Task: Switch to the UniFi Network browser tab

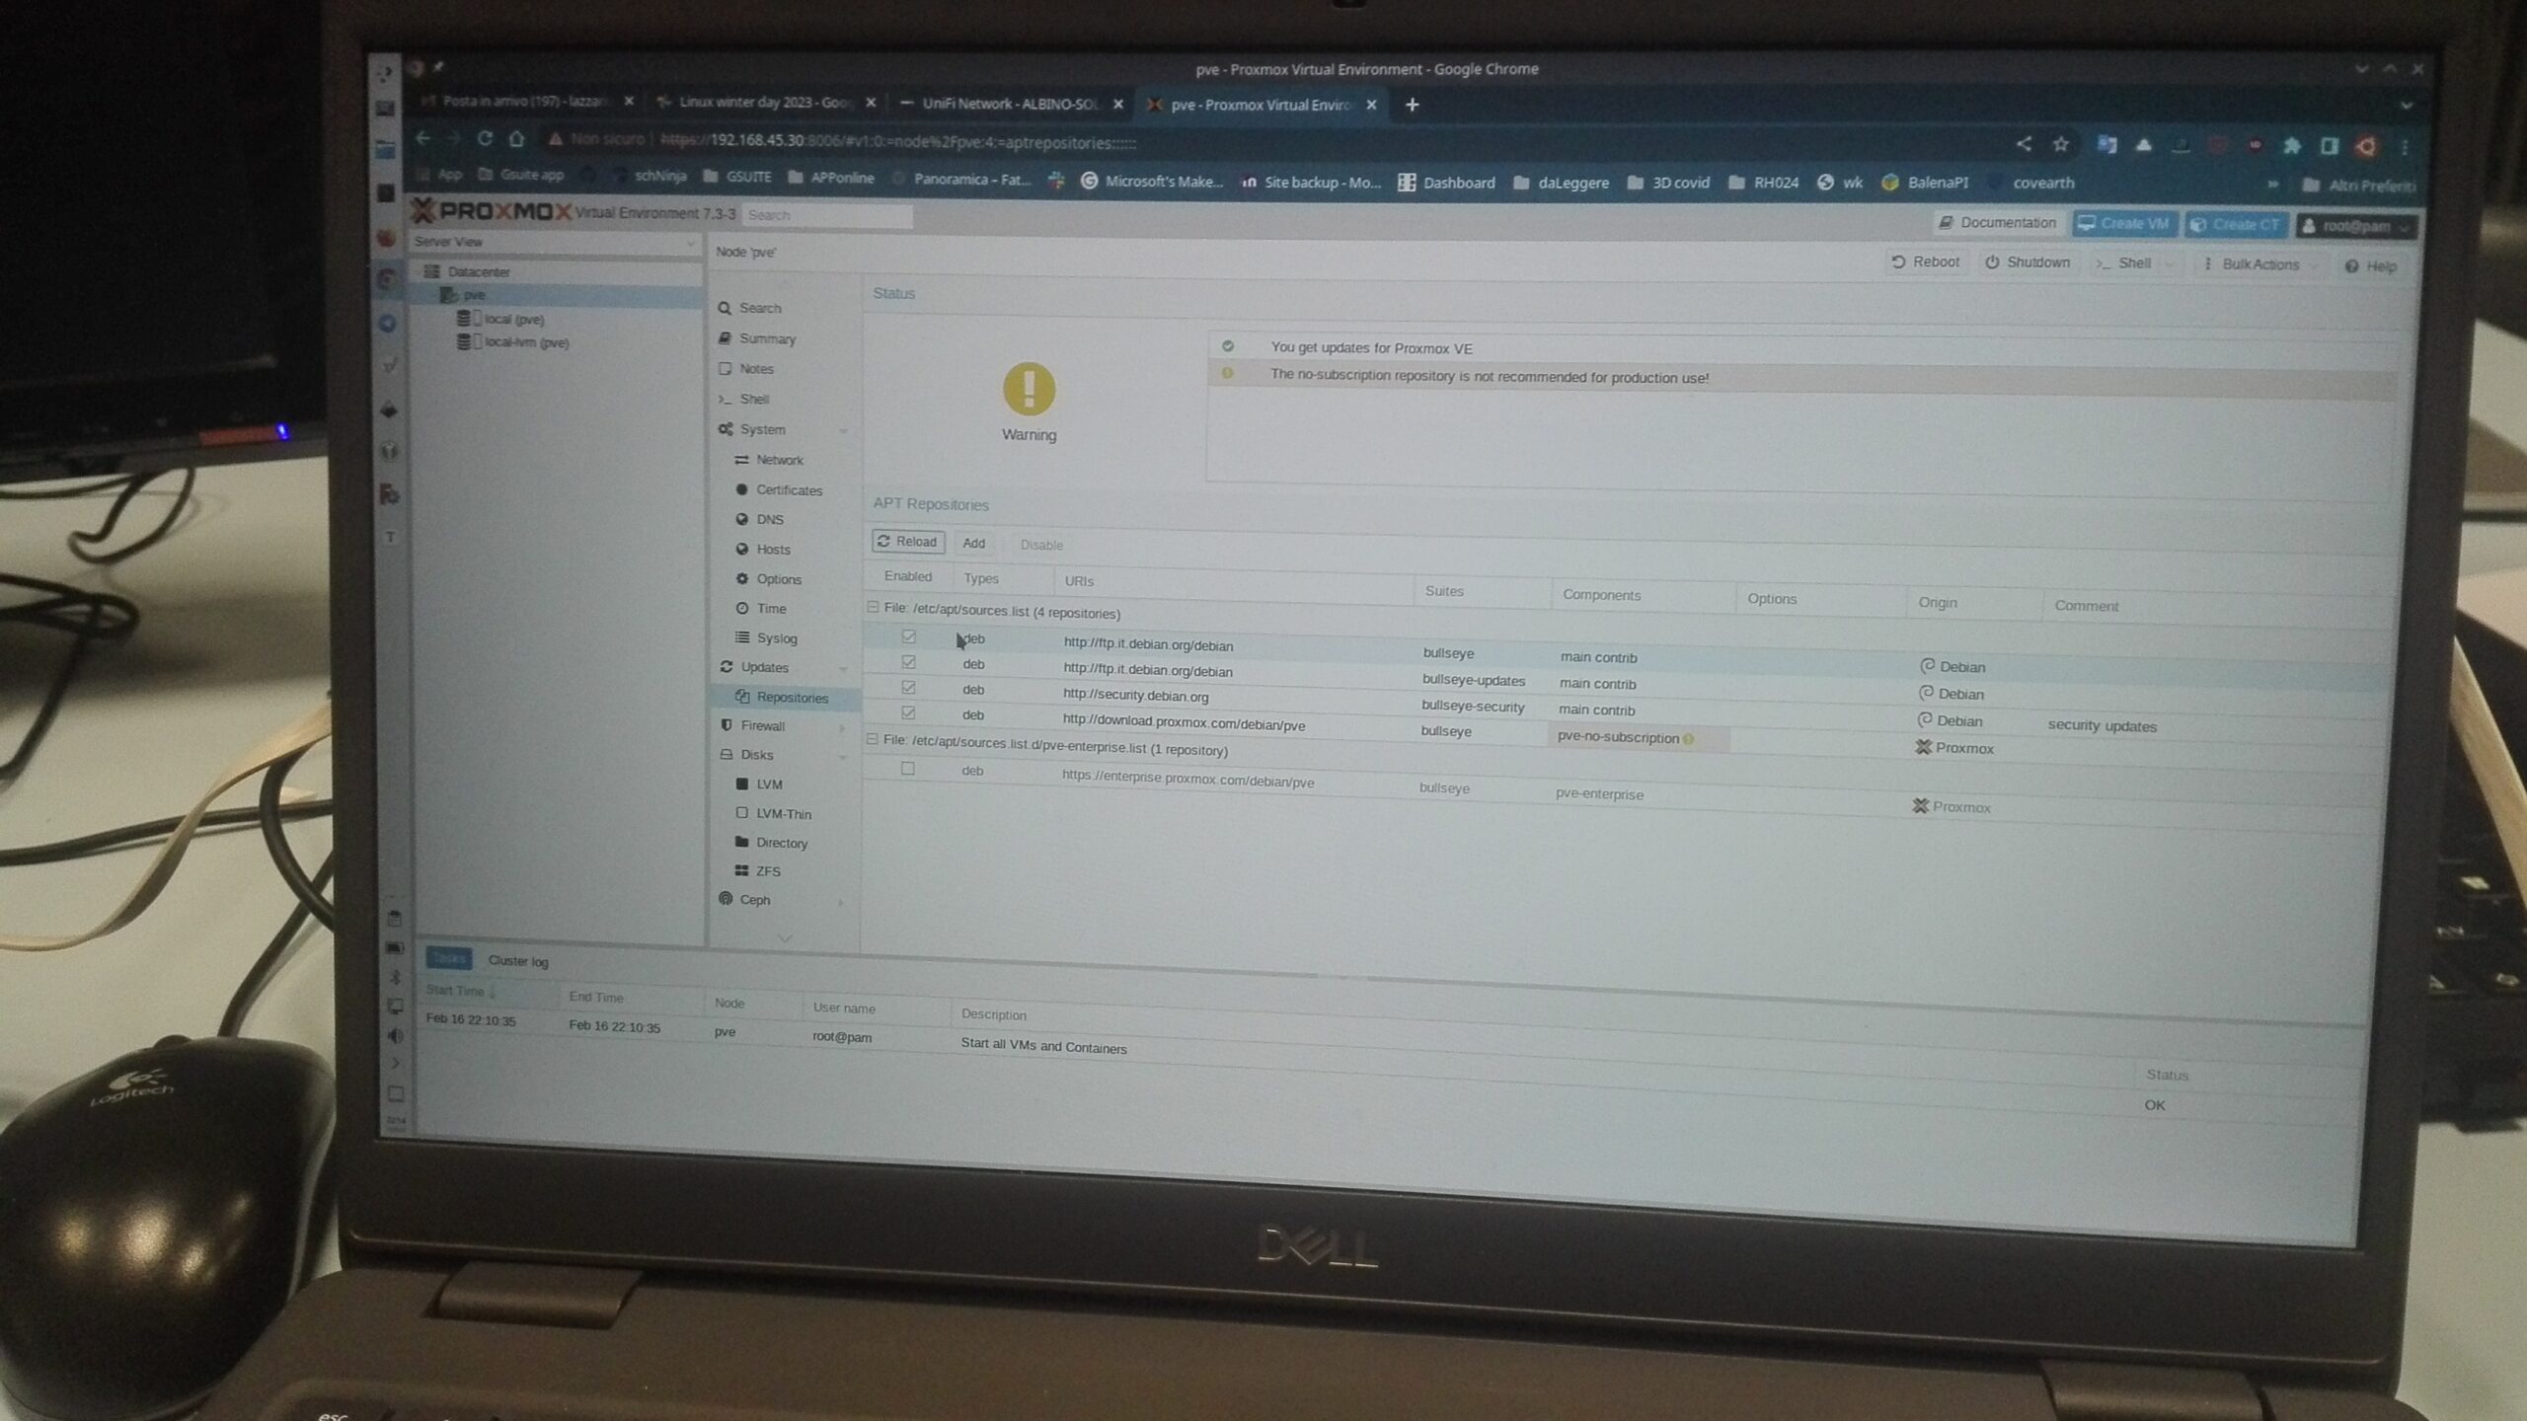Action: coord(1009,104)
